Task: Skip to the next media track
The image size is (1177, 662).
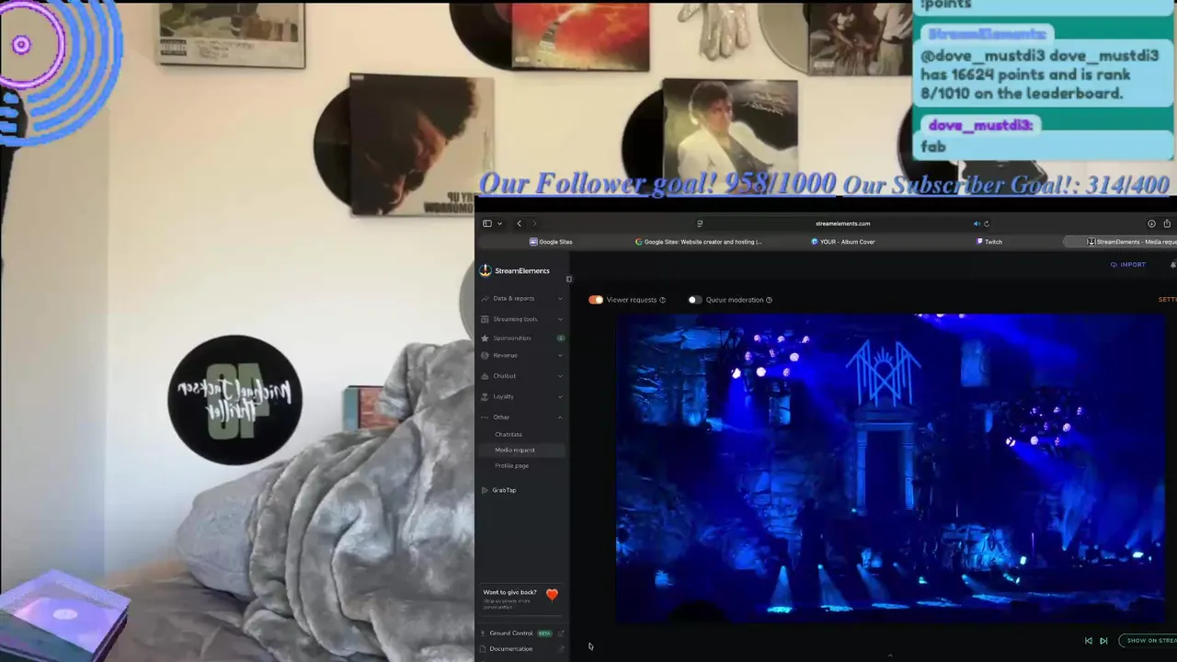Action: (x=1103, y=641)
